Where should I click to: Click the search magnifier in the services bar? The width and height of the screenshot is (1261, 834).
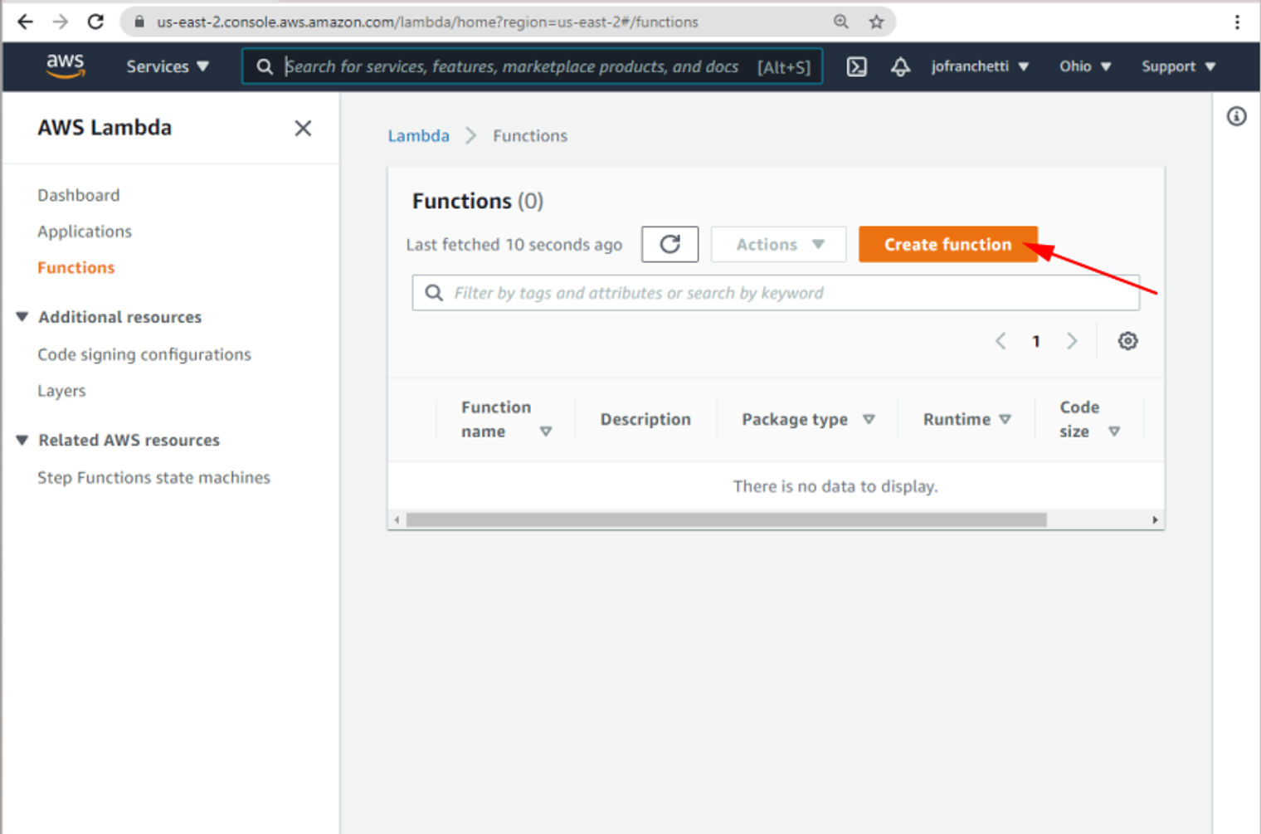tap(264, 66)
